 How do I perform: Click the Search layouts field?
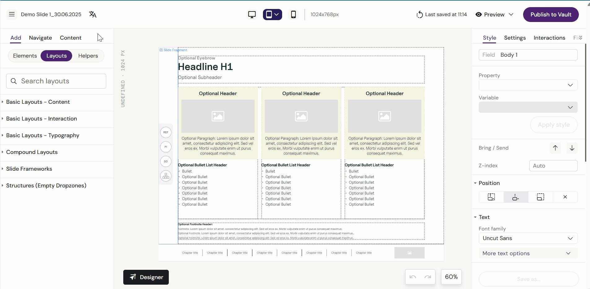coord(56,81)
